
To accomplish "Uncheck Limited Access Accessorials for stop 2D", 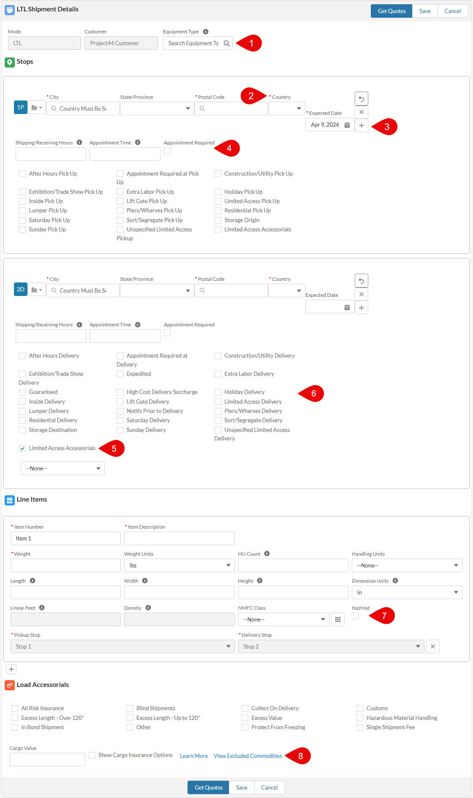I will [22, 448].
